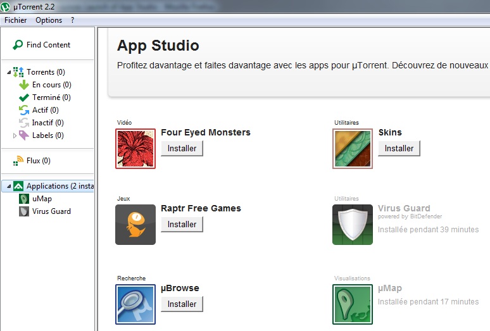The height and width of the screenshot is (331, 490).
Task: Collapse the Torrents tree node
Action: coord(8,73)
